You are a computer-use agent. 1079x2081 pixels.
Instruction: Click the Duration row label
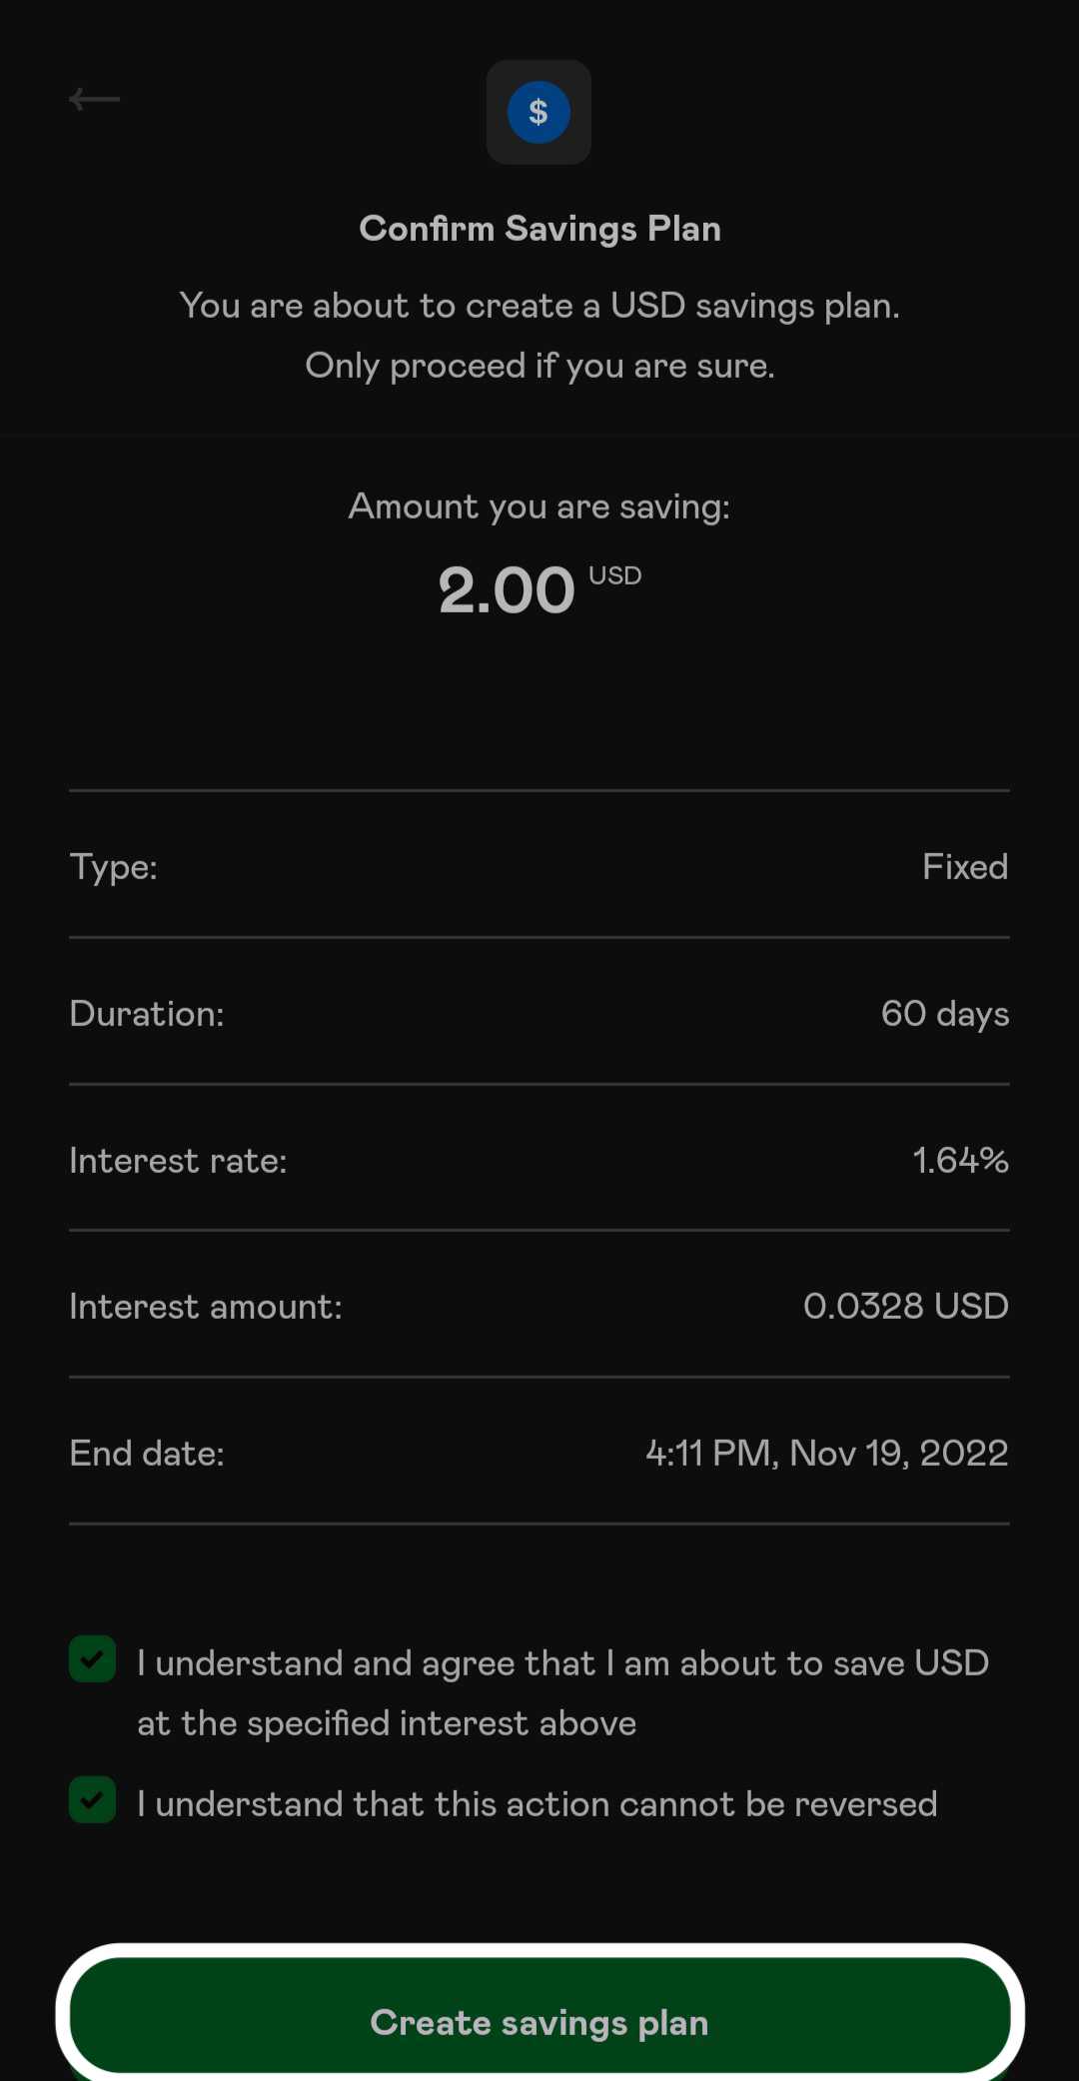pyautogui.click(x=147, y=1013)
